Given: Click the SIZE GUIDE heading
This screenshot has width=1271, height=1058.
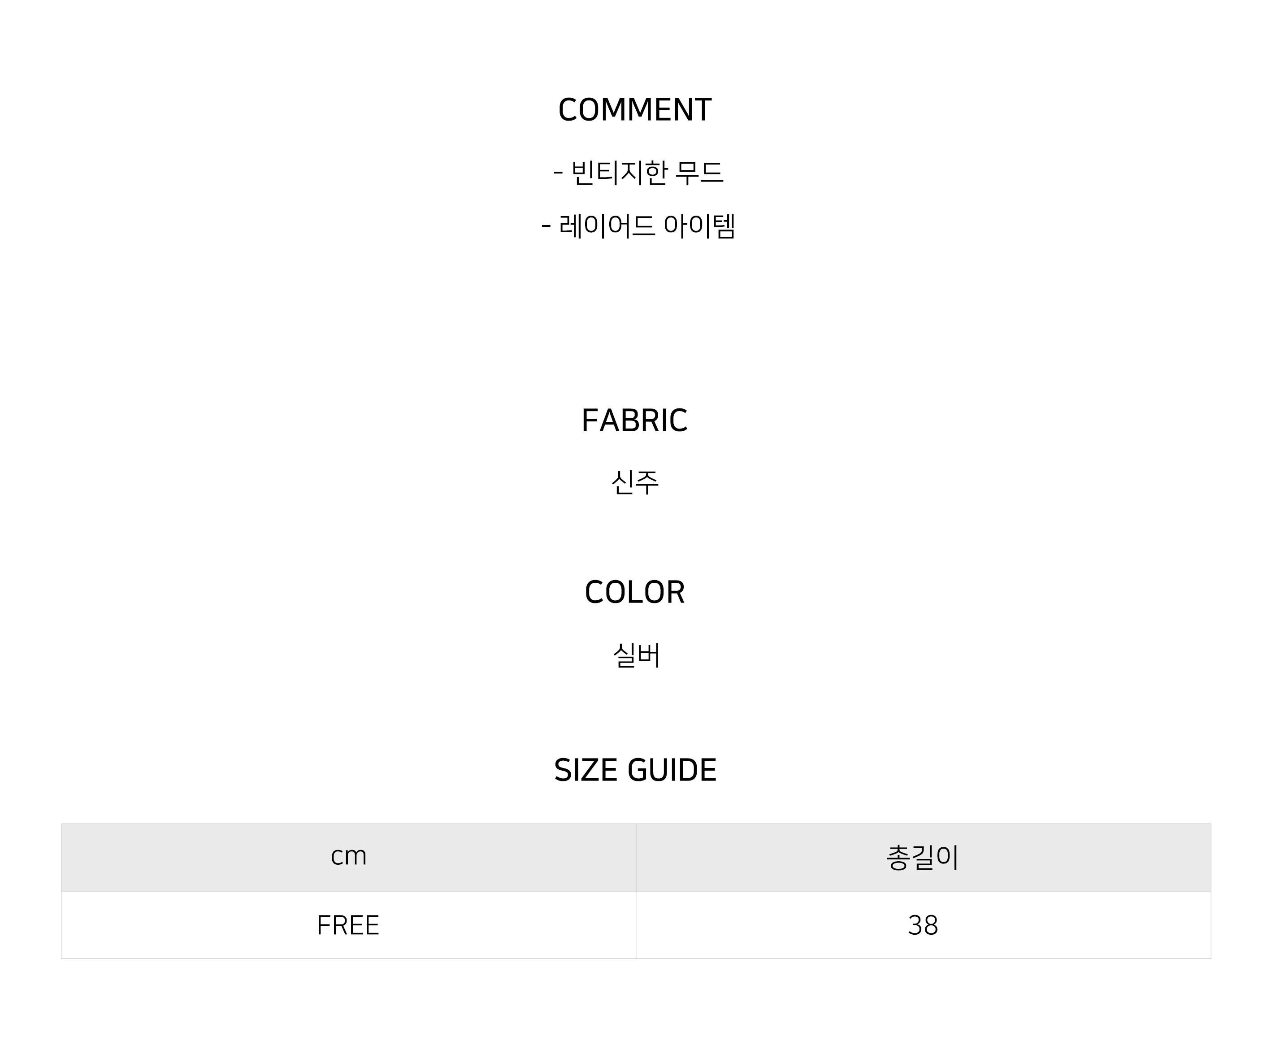Looking at the screenshot, I should coord(635,770).
